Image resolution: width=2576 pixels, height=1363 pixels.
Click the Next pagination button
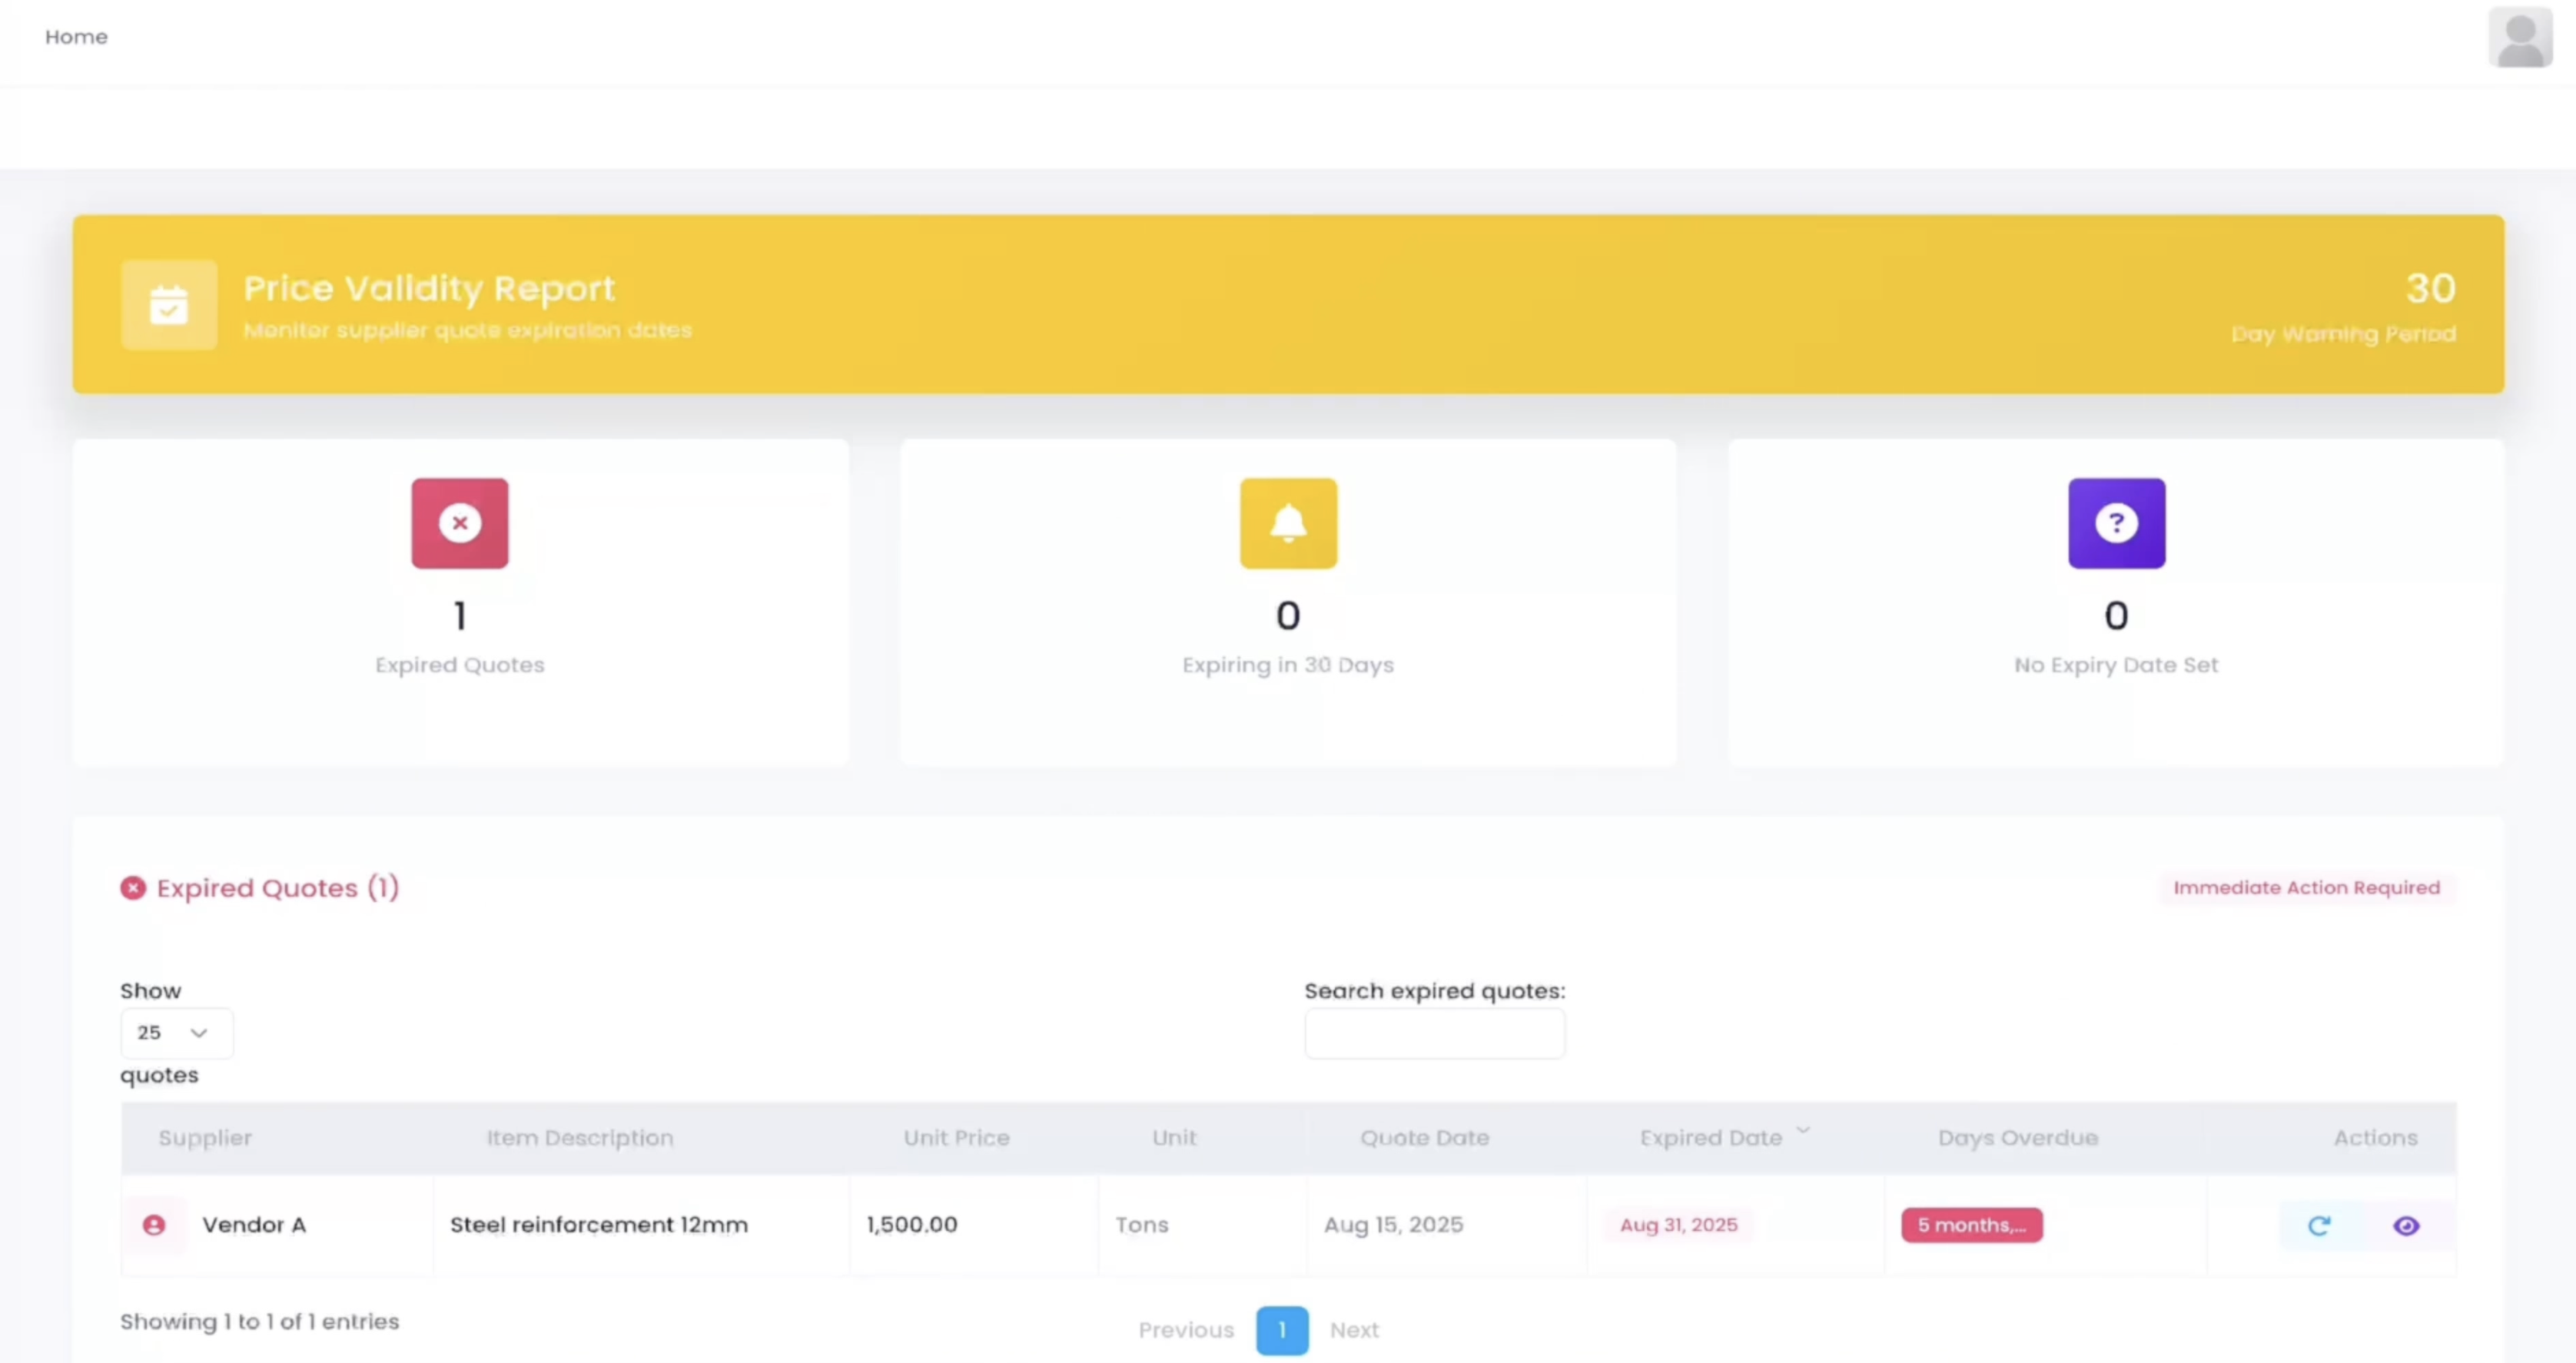point(1354,1330)
